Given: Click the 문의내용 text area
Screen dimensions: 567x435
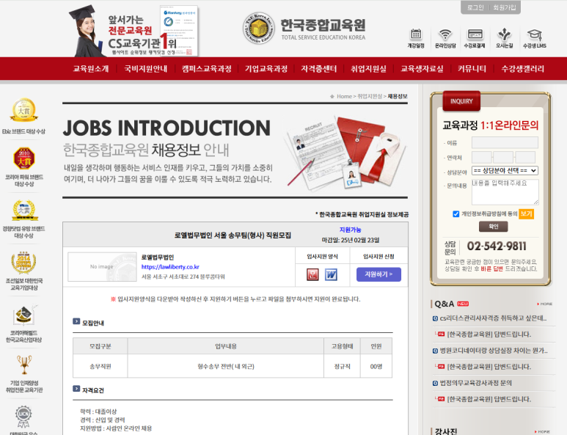Looking at the screenshot, I should 505,192.
